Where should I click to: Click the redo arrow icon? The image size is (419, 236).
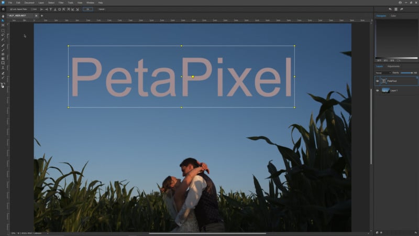pos(402,9)
